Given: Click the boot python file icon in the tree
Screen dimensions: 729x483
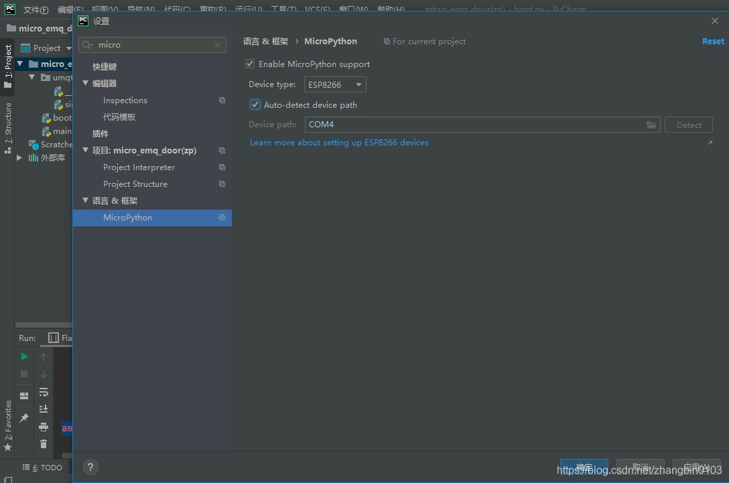Looking at the screenshot, I should (46, 118).
